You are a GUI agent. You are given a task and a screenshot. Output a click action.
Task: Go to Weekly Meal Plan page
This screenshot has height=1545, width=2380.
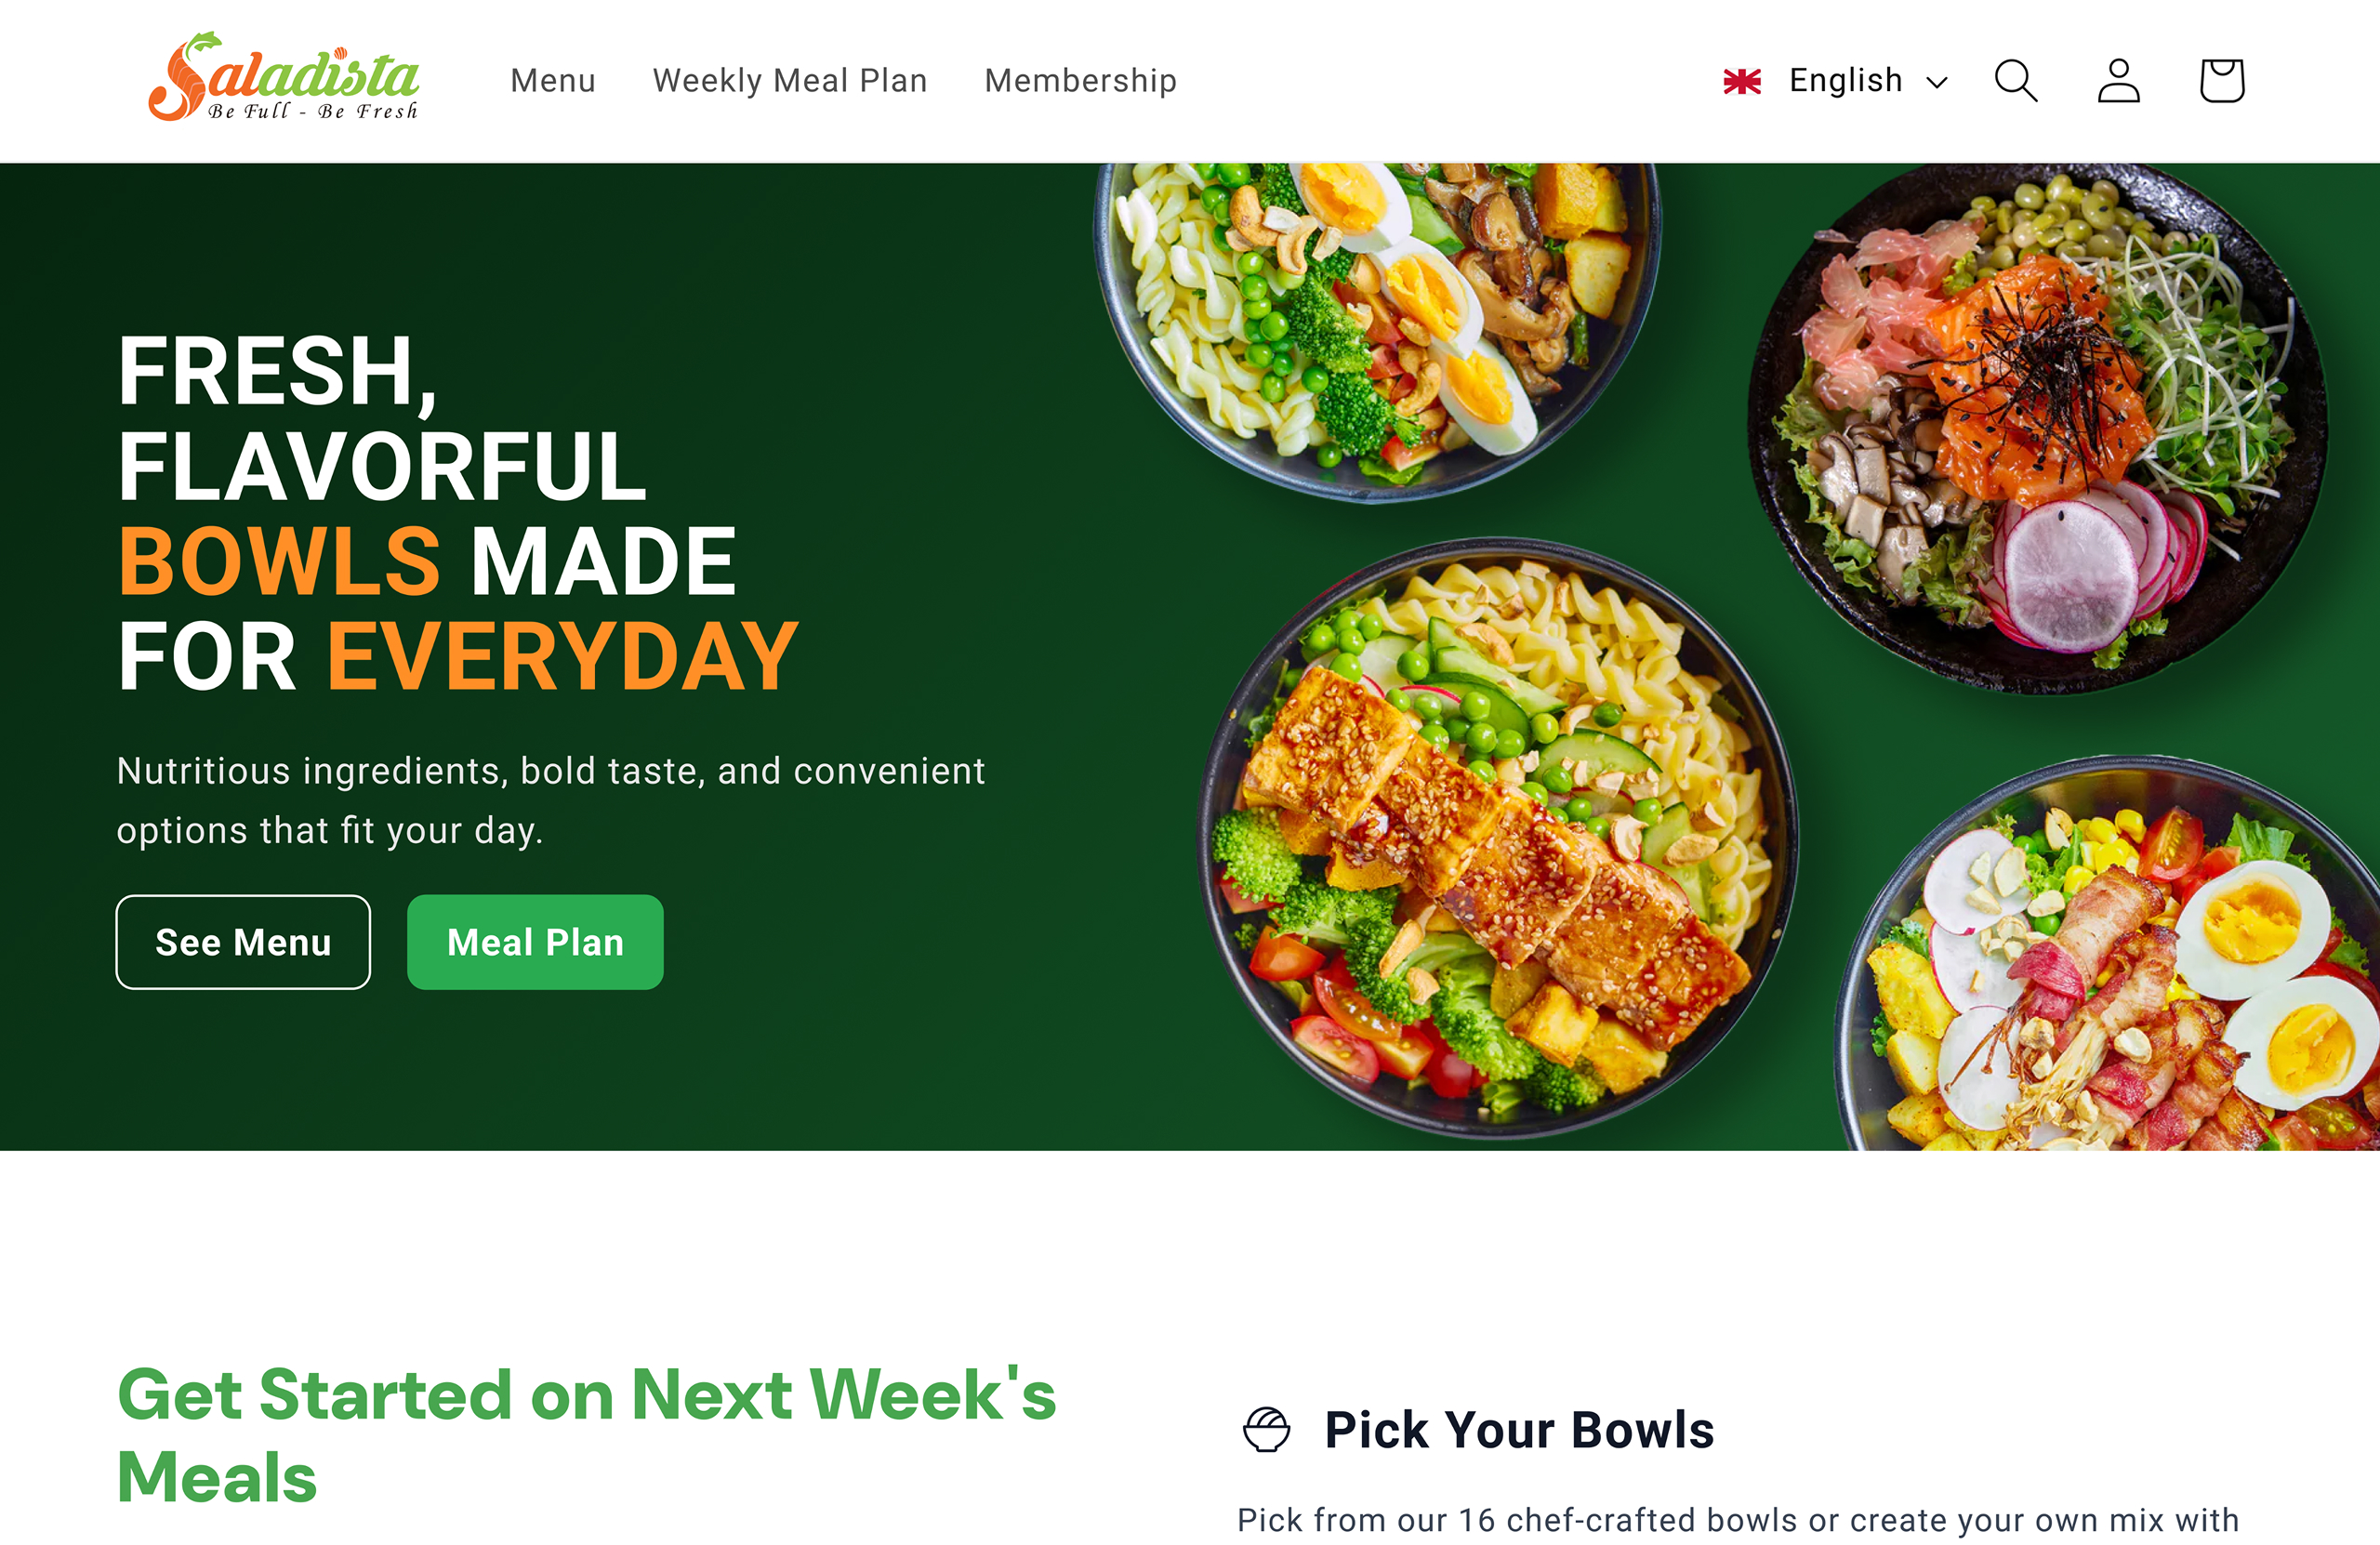click(x=790, y=81)
